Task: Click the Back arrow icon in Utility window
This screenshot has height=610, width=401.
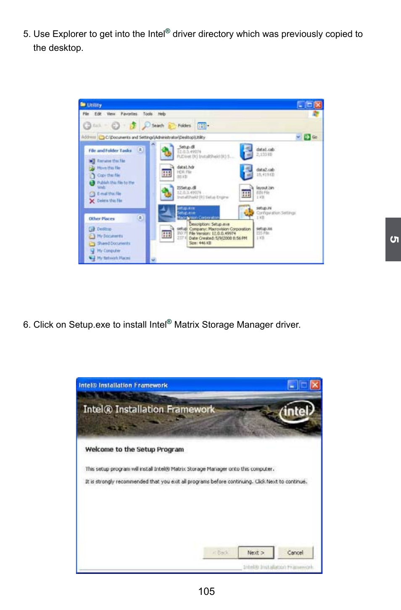Action: pyautogui.click(x=87, y=126)
